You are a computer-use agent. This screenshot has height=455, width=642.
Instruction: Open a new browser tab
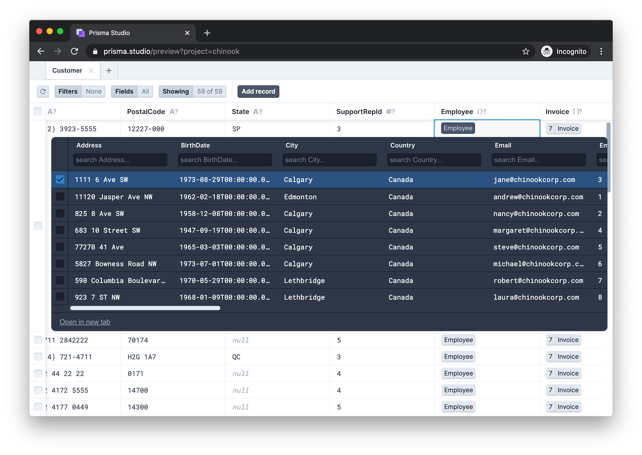pyautogui.click(x=207, y=33)
